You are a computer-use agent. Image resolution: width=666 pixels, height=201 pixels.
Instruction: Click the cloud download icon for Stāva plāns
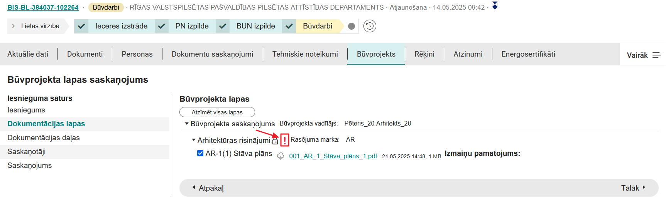click(281, 156)
